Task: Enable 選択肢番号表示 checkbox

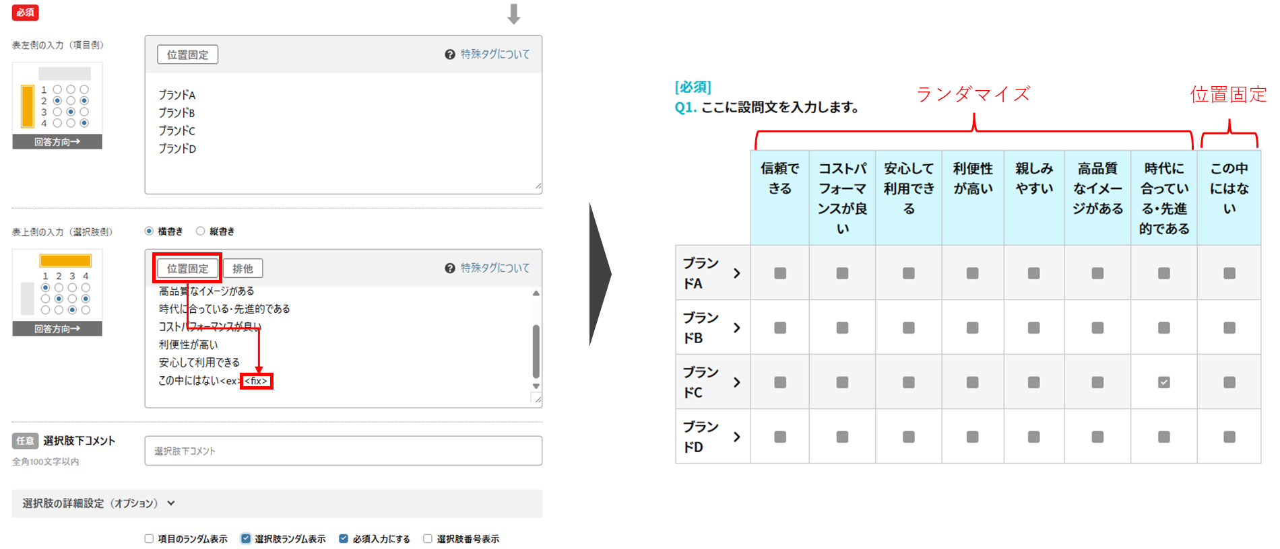Action: point(428,539)
